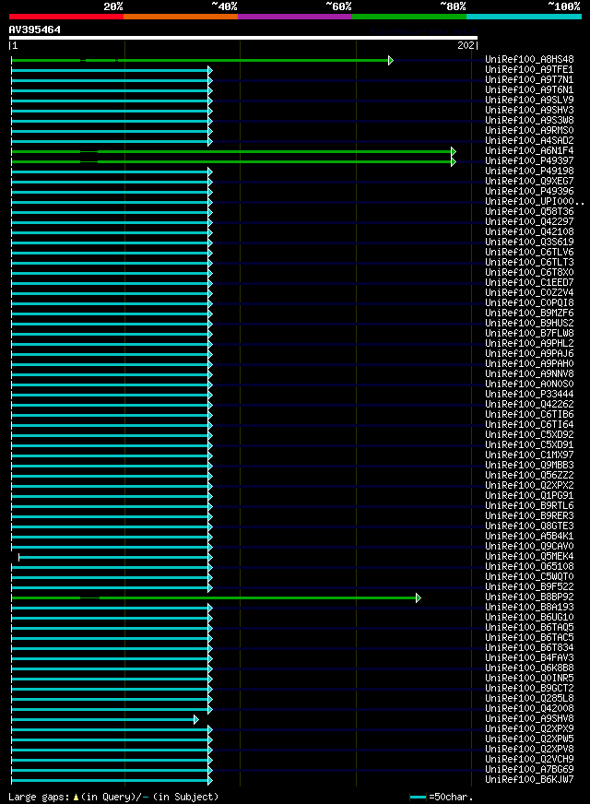590x804 pixels.
Task: Choose the UniRef100_Q8GTE3 subject
Action: click(x=529, y=526)
